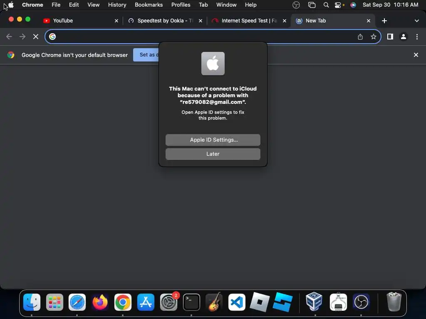The height and width of the screenshot is (319, 426).
Task: Close the YouTube tab
Action: (x=116, y=21)
